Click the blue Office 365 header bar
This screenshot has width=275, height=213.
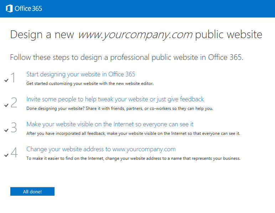[137, 9]
